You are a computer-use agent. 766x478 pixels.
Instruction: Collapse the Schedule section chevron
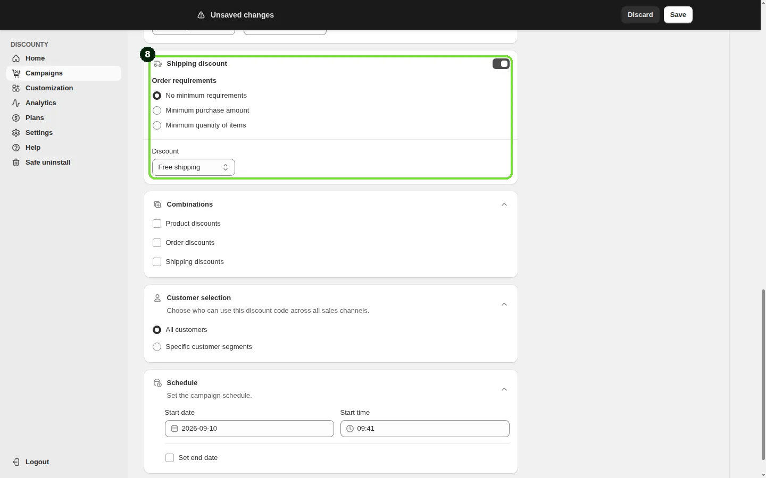(504, 389)
